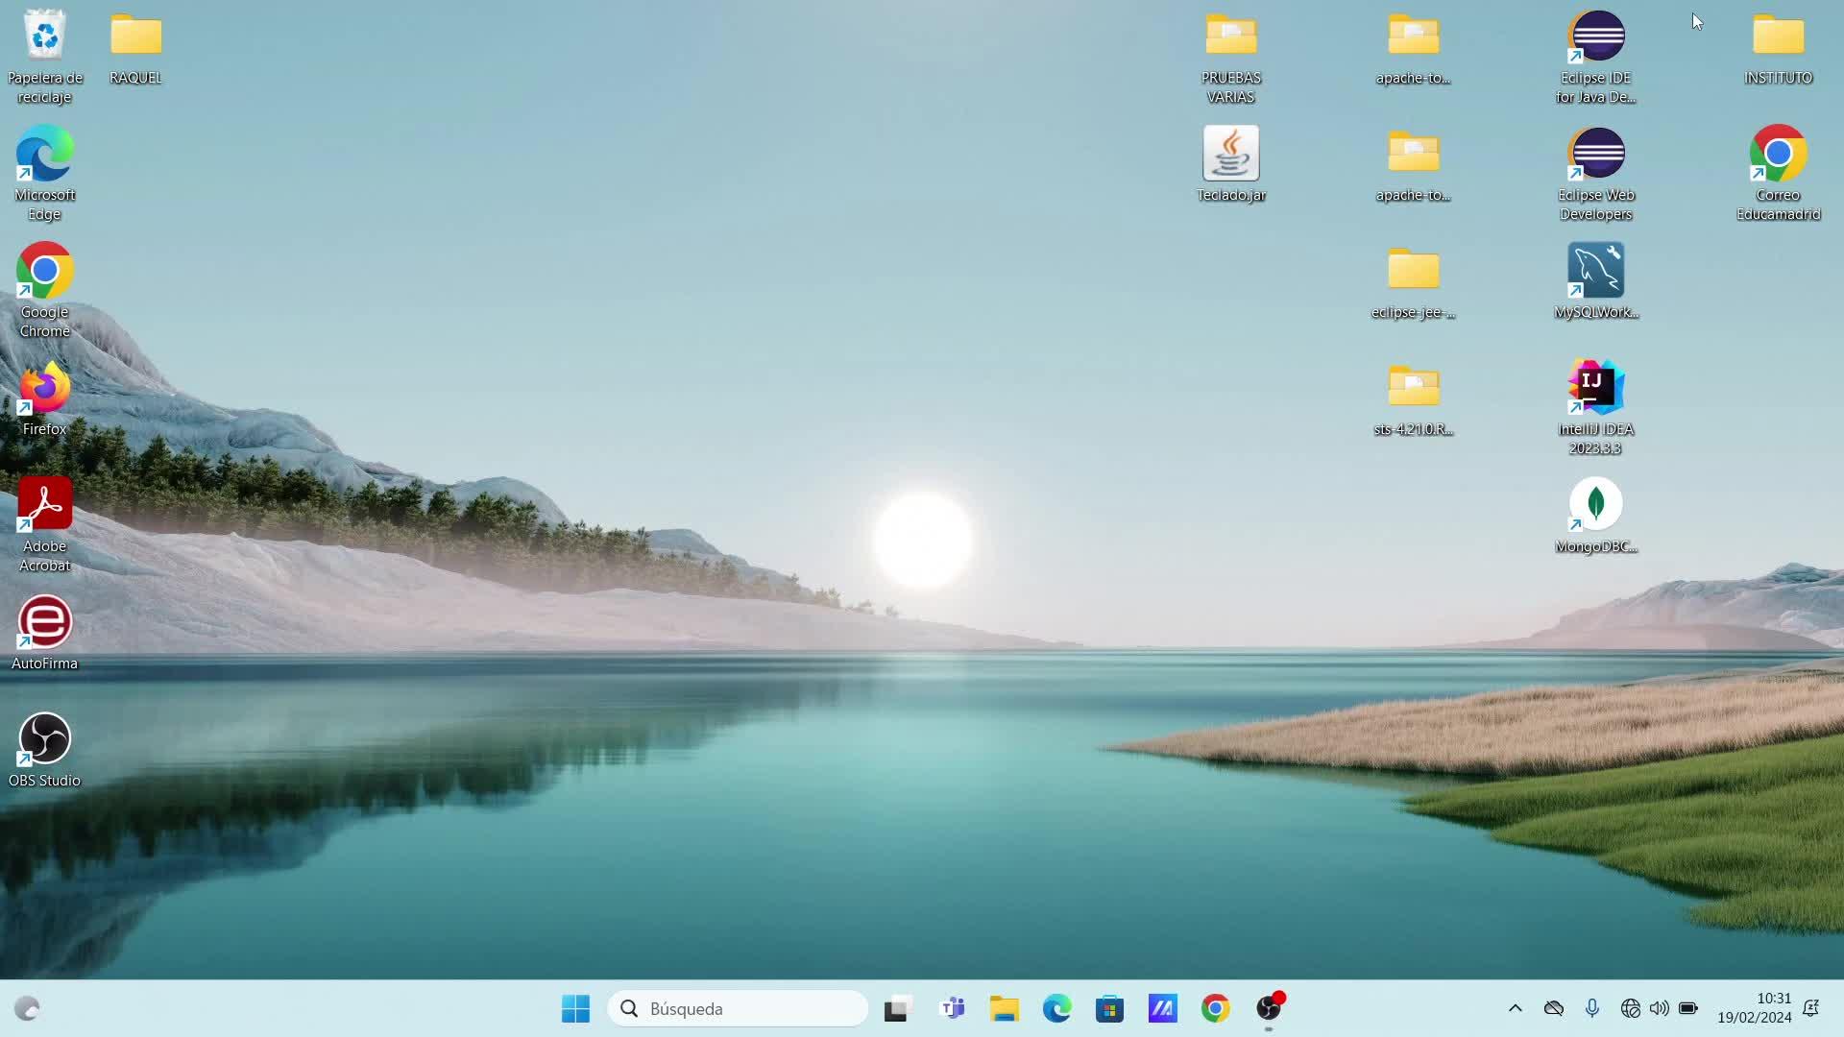Click the volume speaker icon in tray
Viewport: 1844px width, 1037px height.
[x=1659, y=1008]
